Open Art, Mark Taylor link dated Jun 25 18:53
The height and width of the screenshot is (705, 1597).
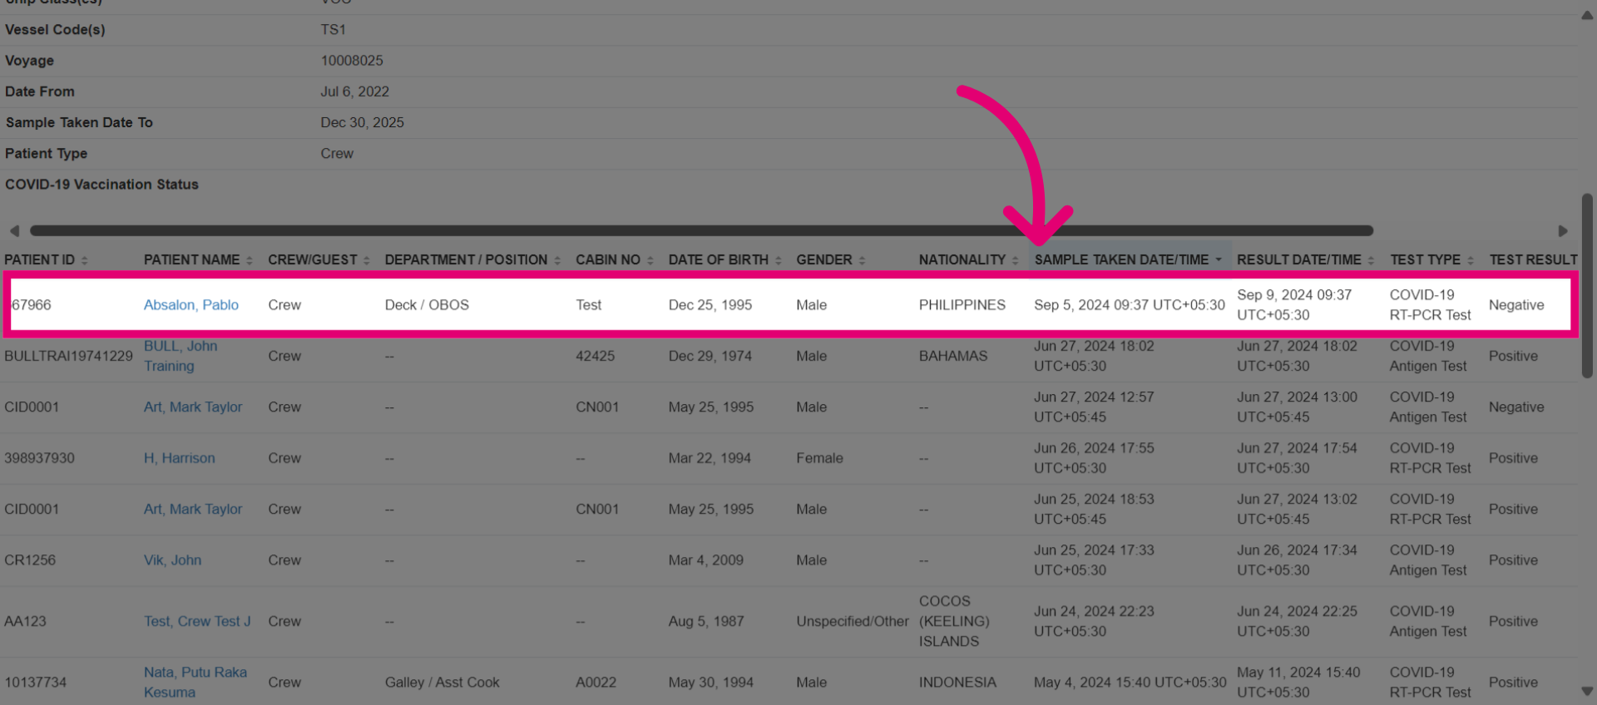[x=193, y=509]
